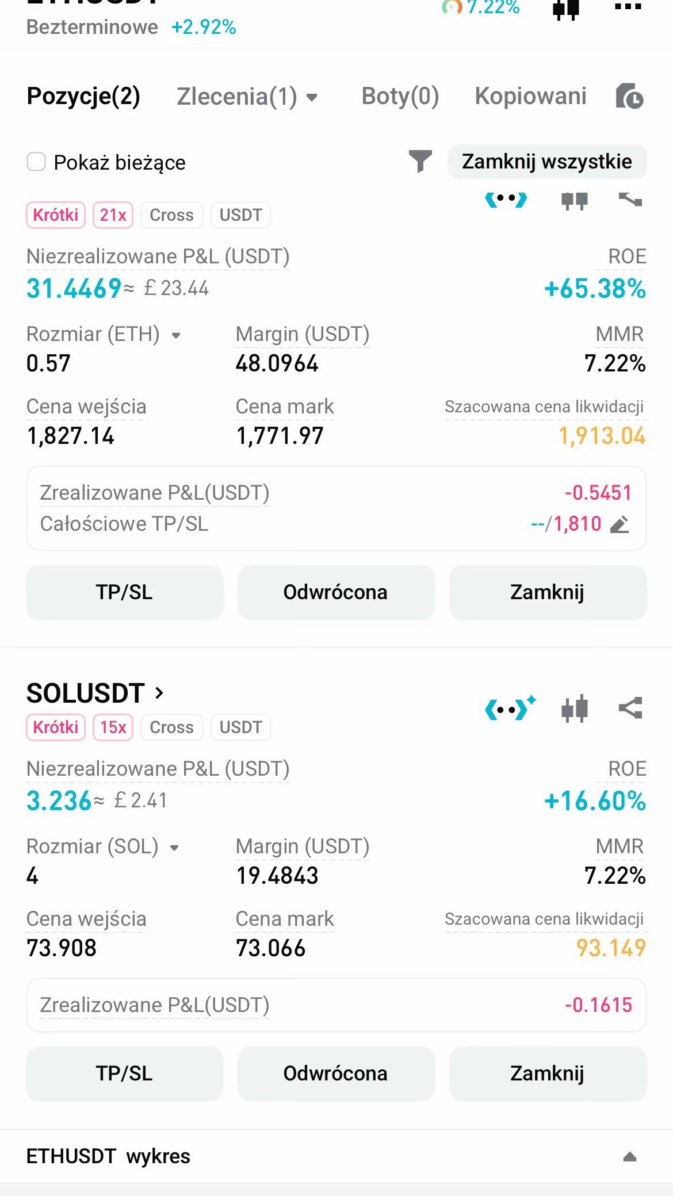
Task: Click Odwrócona on the ETH position
Action: coord(336,592)
